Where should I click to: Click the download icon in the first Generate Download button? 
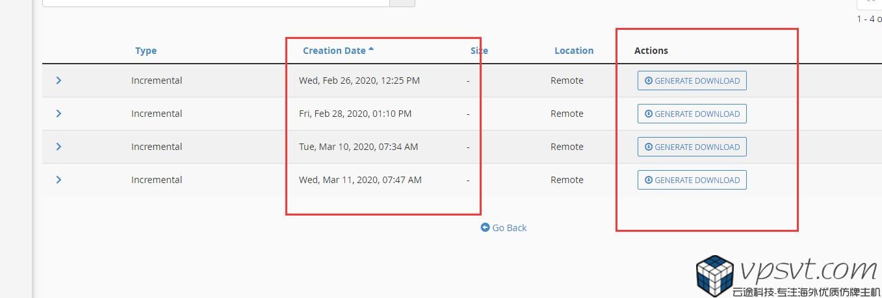pos(648,81)
